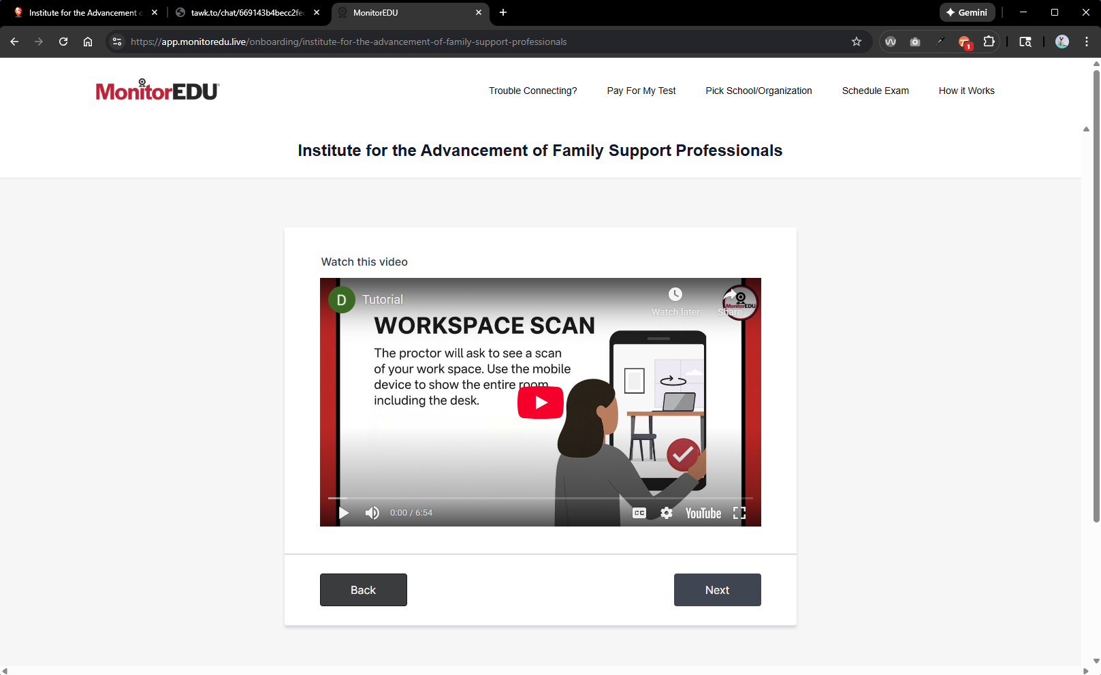Toggle closed captions CC icon
1101x675 pixels.
[x=639, y=513]
